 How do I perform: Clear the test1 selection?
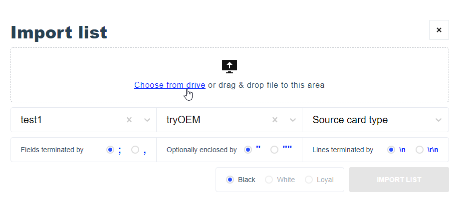pyautogui.click(x=129, y=120)
